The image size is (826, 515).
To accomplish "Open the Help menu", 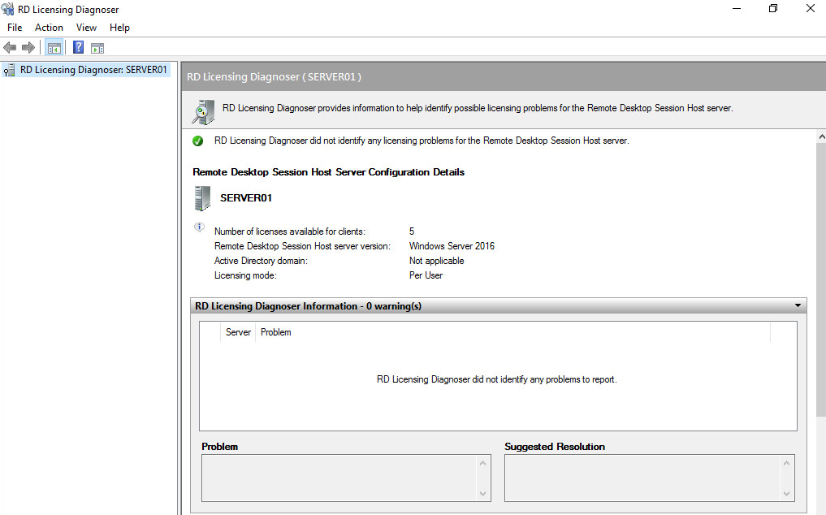I will pos(119,28).
